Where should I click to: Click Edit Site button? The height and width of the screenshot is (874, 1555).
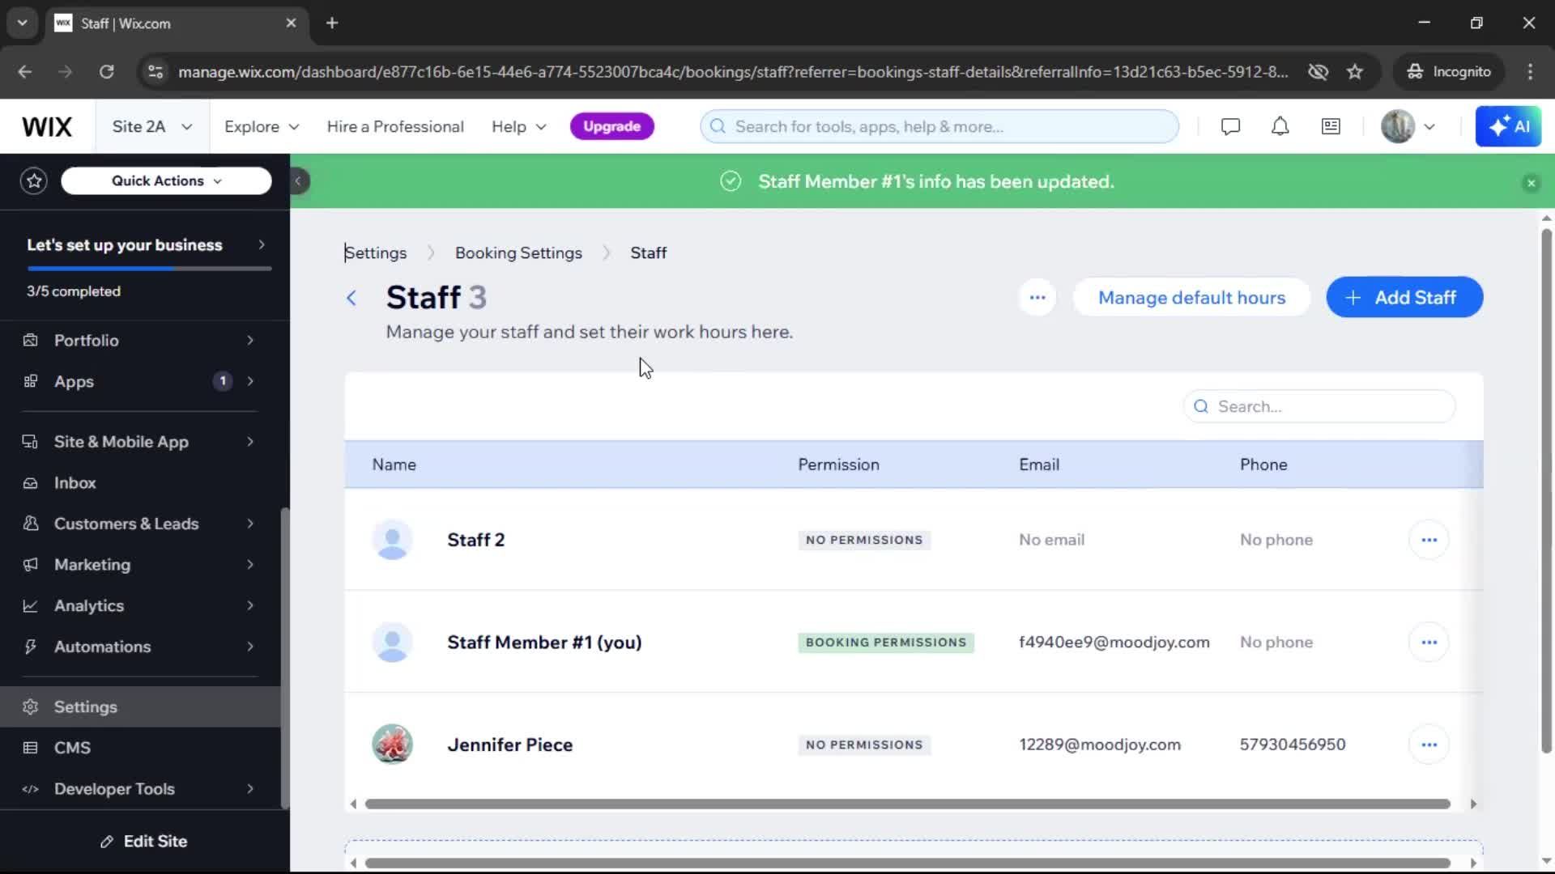[144, 842]
